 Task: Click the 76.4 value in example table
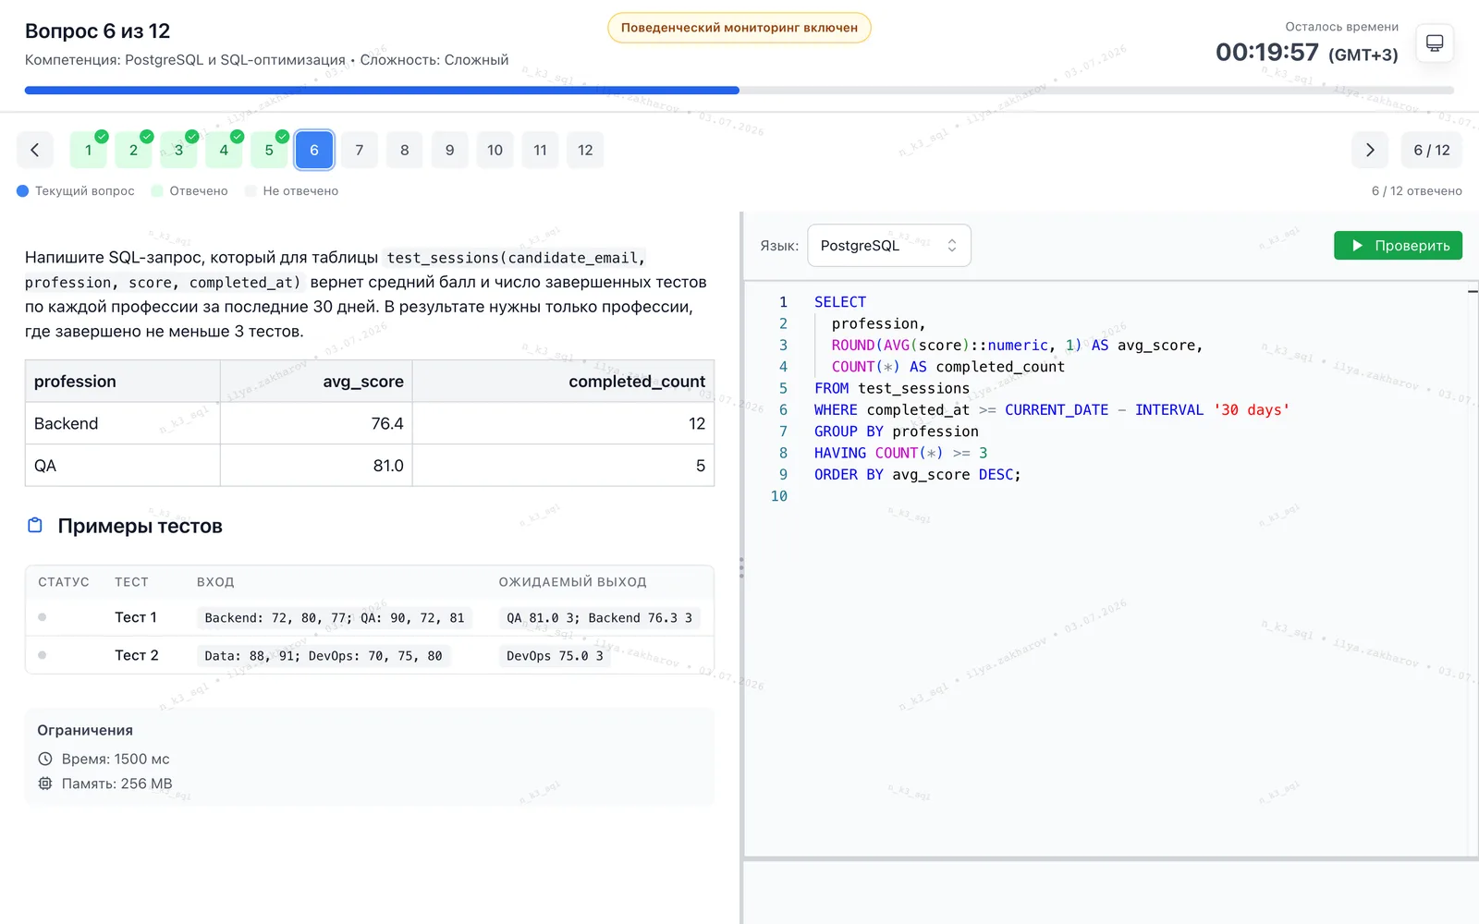coord(387,423)
